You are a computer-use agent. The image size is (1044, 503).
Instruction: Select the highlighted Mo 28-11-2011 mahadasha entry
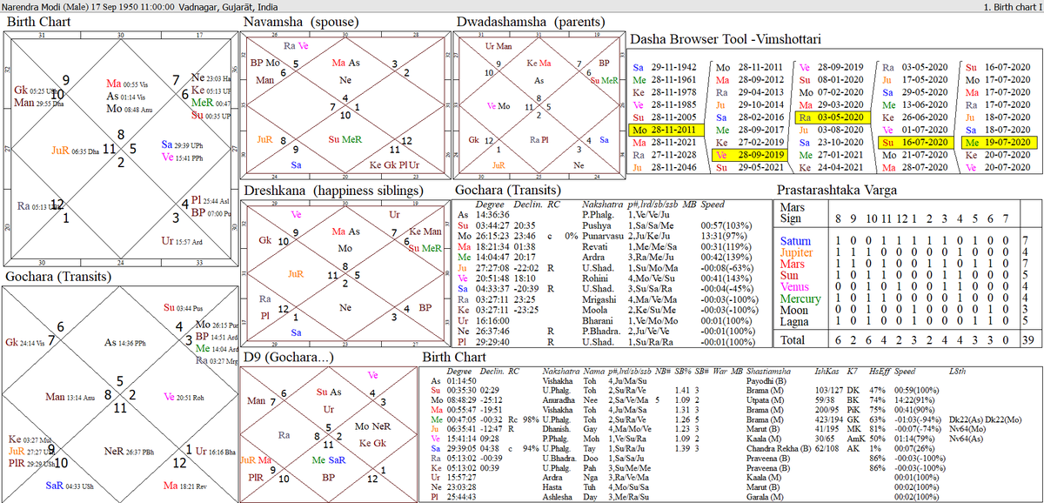(666, 129)
